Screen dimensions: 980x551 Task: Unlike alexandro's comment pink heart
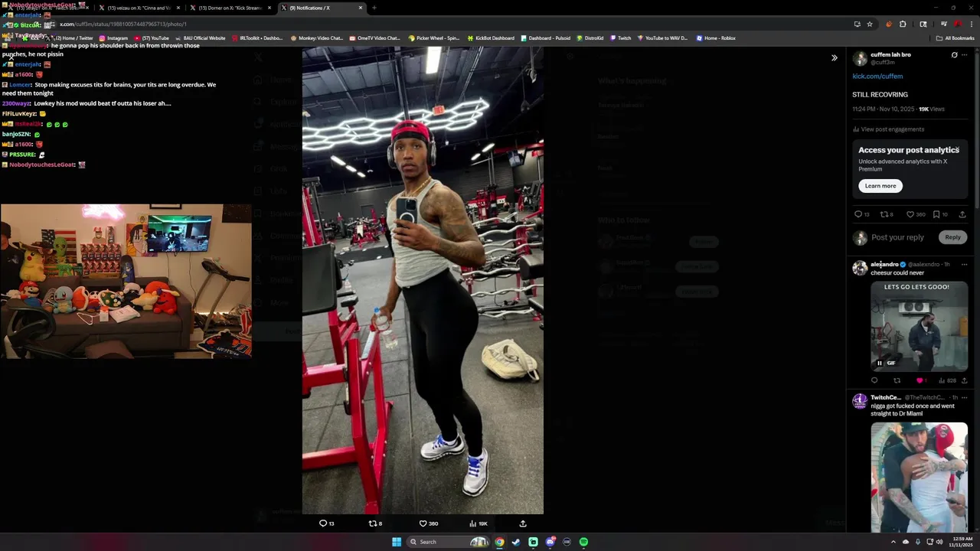click(x=920, y=380)
